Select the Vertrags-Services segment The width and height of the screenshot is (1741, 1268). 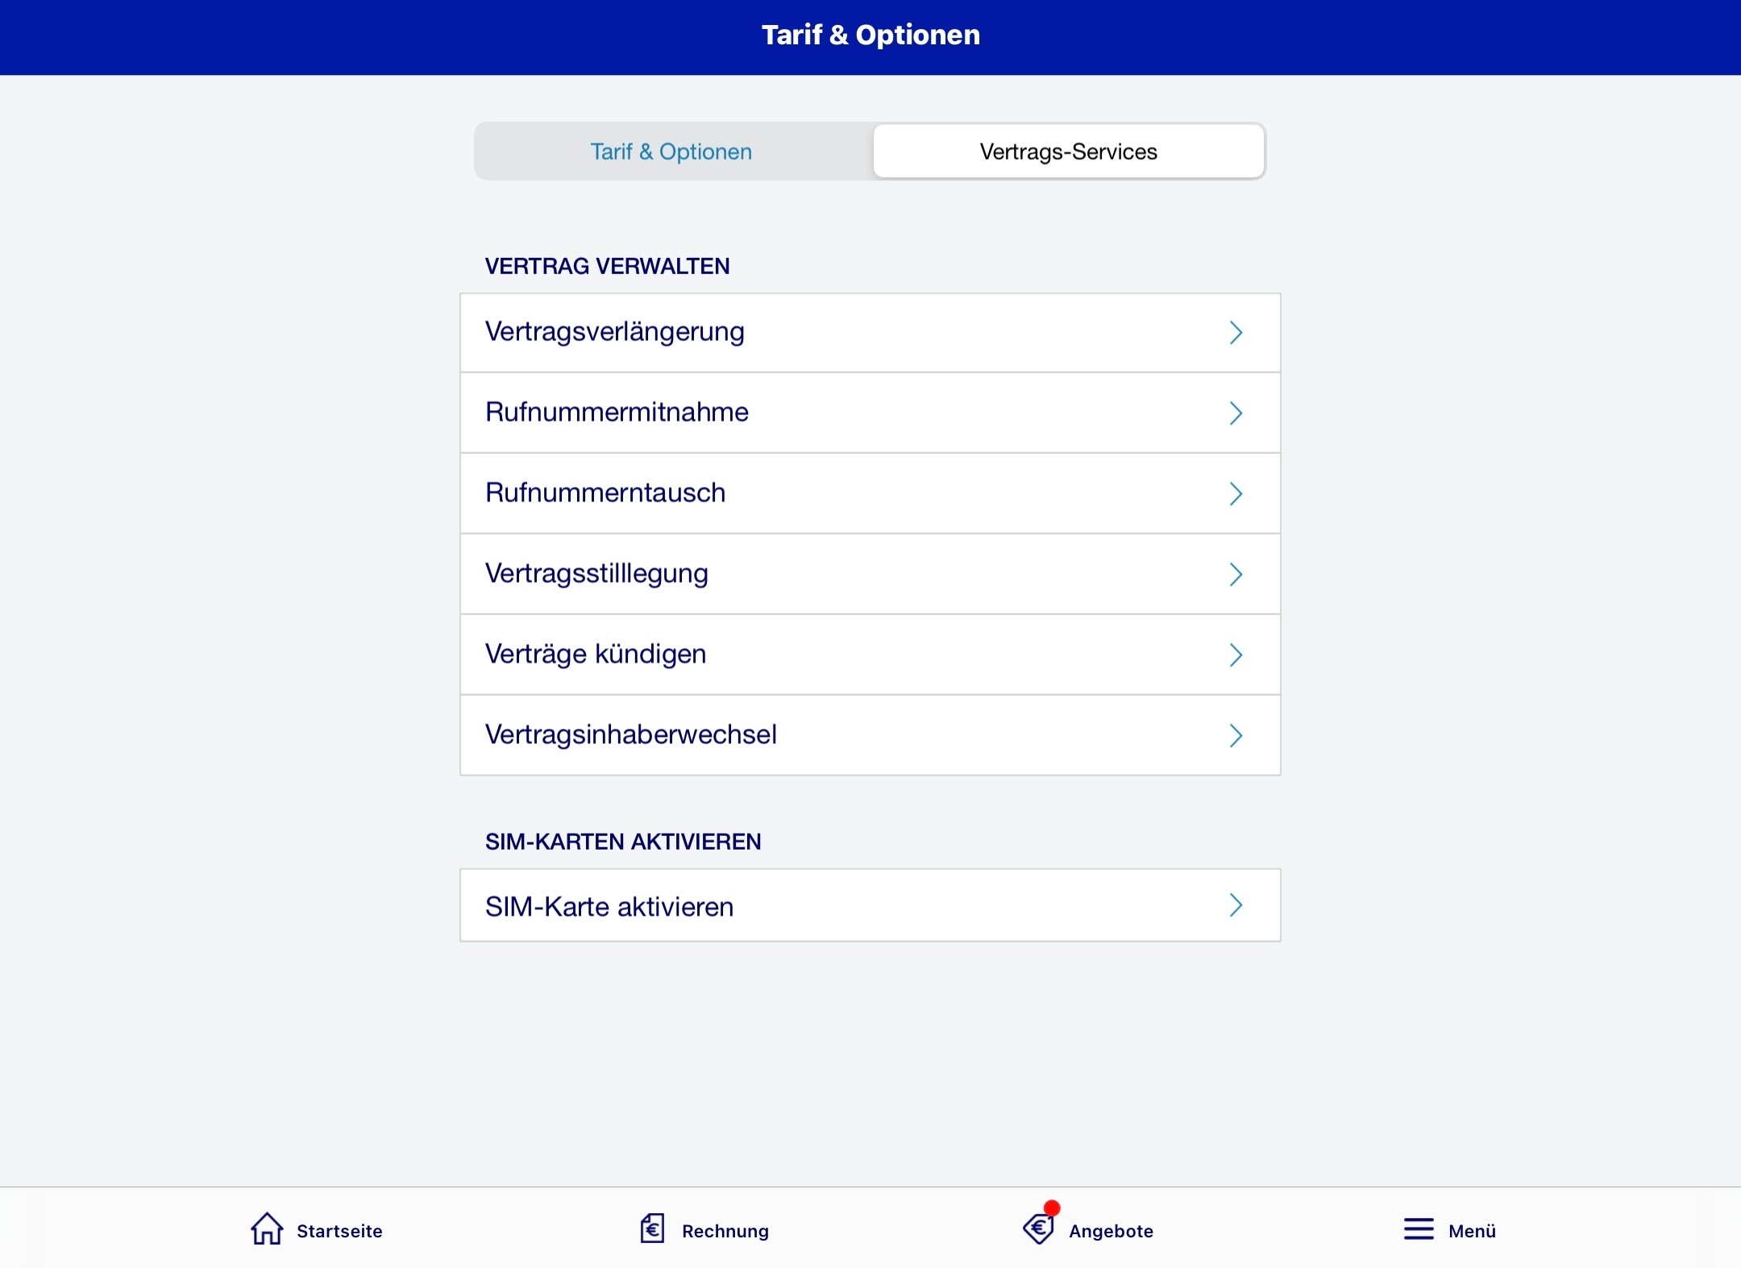click(x=1069, y=152)
